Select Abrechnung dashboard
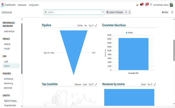This screenshot has width=175, height=108. click(8, 83)
